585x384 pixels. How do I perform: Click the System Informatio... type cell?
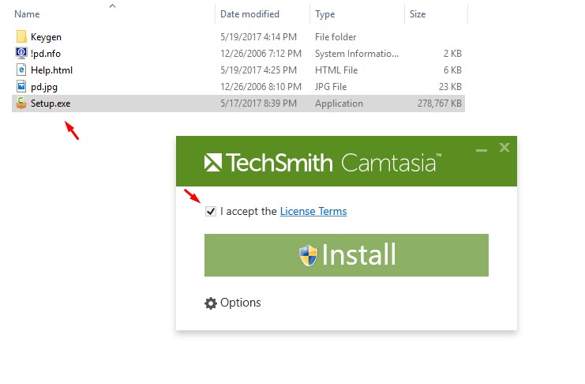[x=357, y=54]
